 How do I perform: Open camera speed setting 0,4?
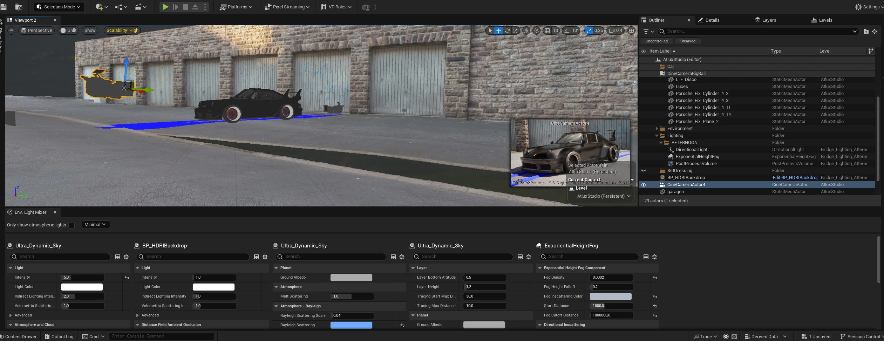click(x=616, y=30)
